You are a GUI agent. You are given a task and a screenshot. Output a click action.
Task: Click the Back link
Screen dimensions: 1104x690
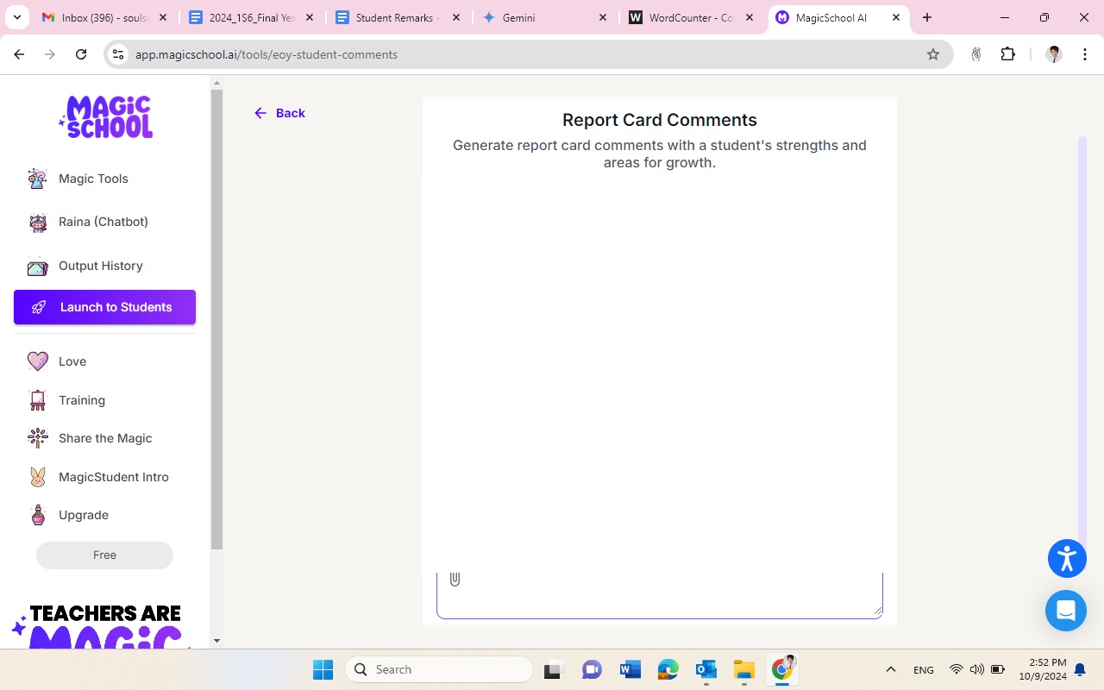pyautogui.click(x=279, y=113)
